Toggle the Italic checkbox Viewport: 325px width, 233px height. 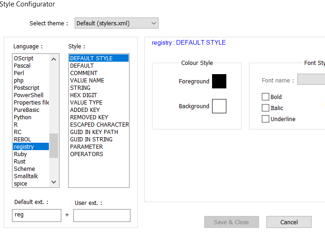tap(266, 108)
